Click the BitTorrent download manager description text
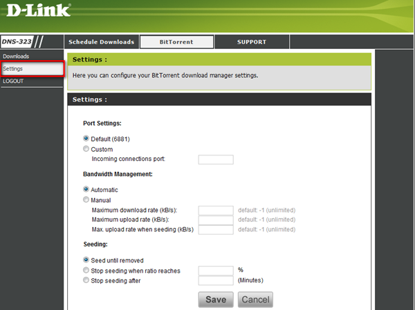Image resolution: width=415 pixels, height=310 pixels. coord(165,75)
